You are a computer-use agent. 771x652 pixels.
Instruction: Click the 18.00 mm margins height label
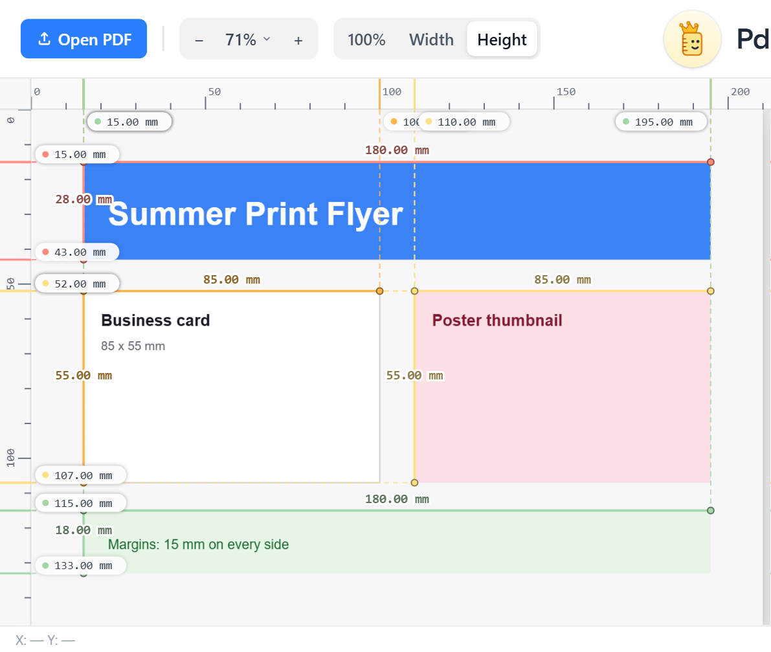[x=84, y=530]
